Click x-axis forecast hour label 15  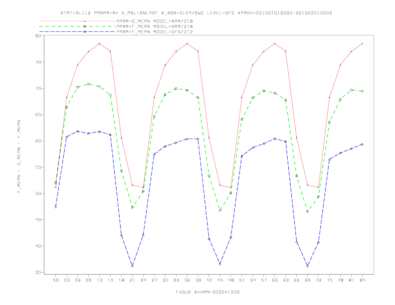[x=110, y=280]
